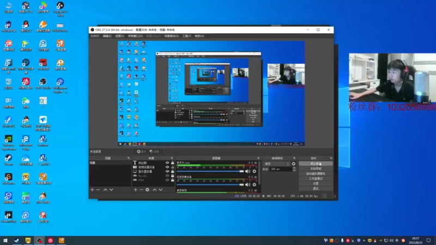
Task: Open the NetEase Cloud Music desktop icon
Action: [26, 83]
